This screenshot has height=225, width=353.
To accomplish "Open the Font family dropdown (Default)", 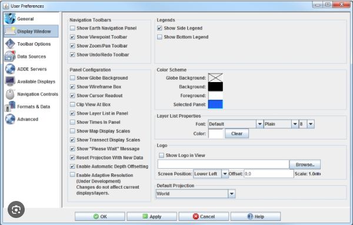I will (x=235, y=124).
